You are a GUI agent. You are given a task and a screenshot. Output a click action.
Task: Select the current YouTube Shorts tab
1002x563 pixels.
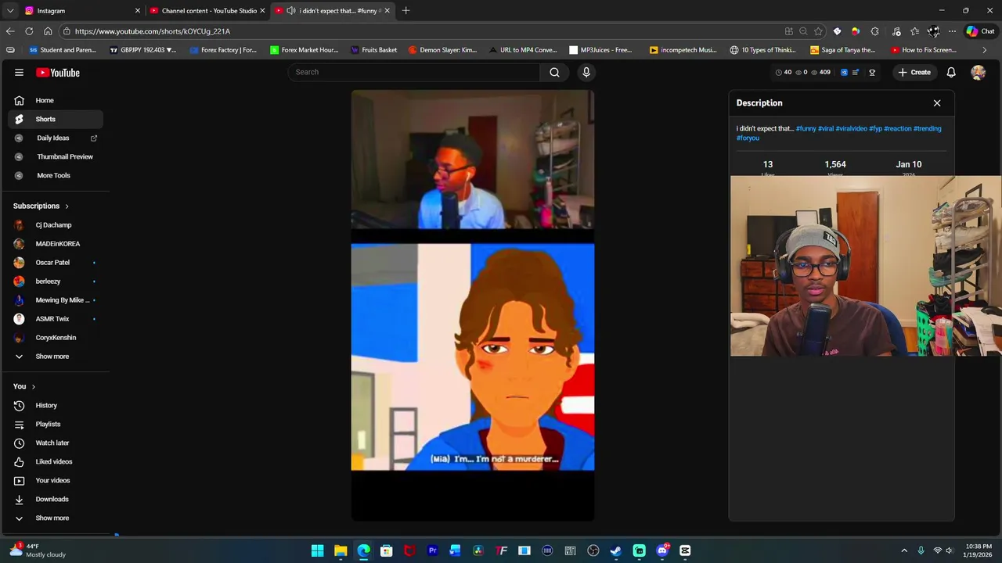click(x=332, y=10)
